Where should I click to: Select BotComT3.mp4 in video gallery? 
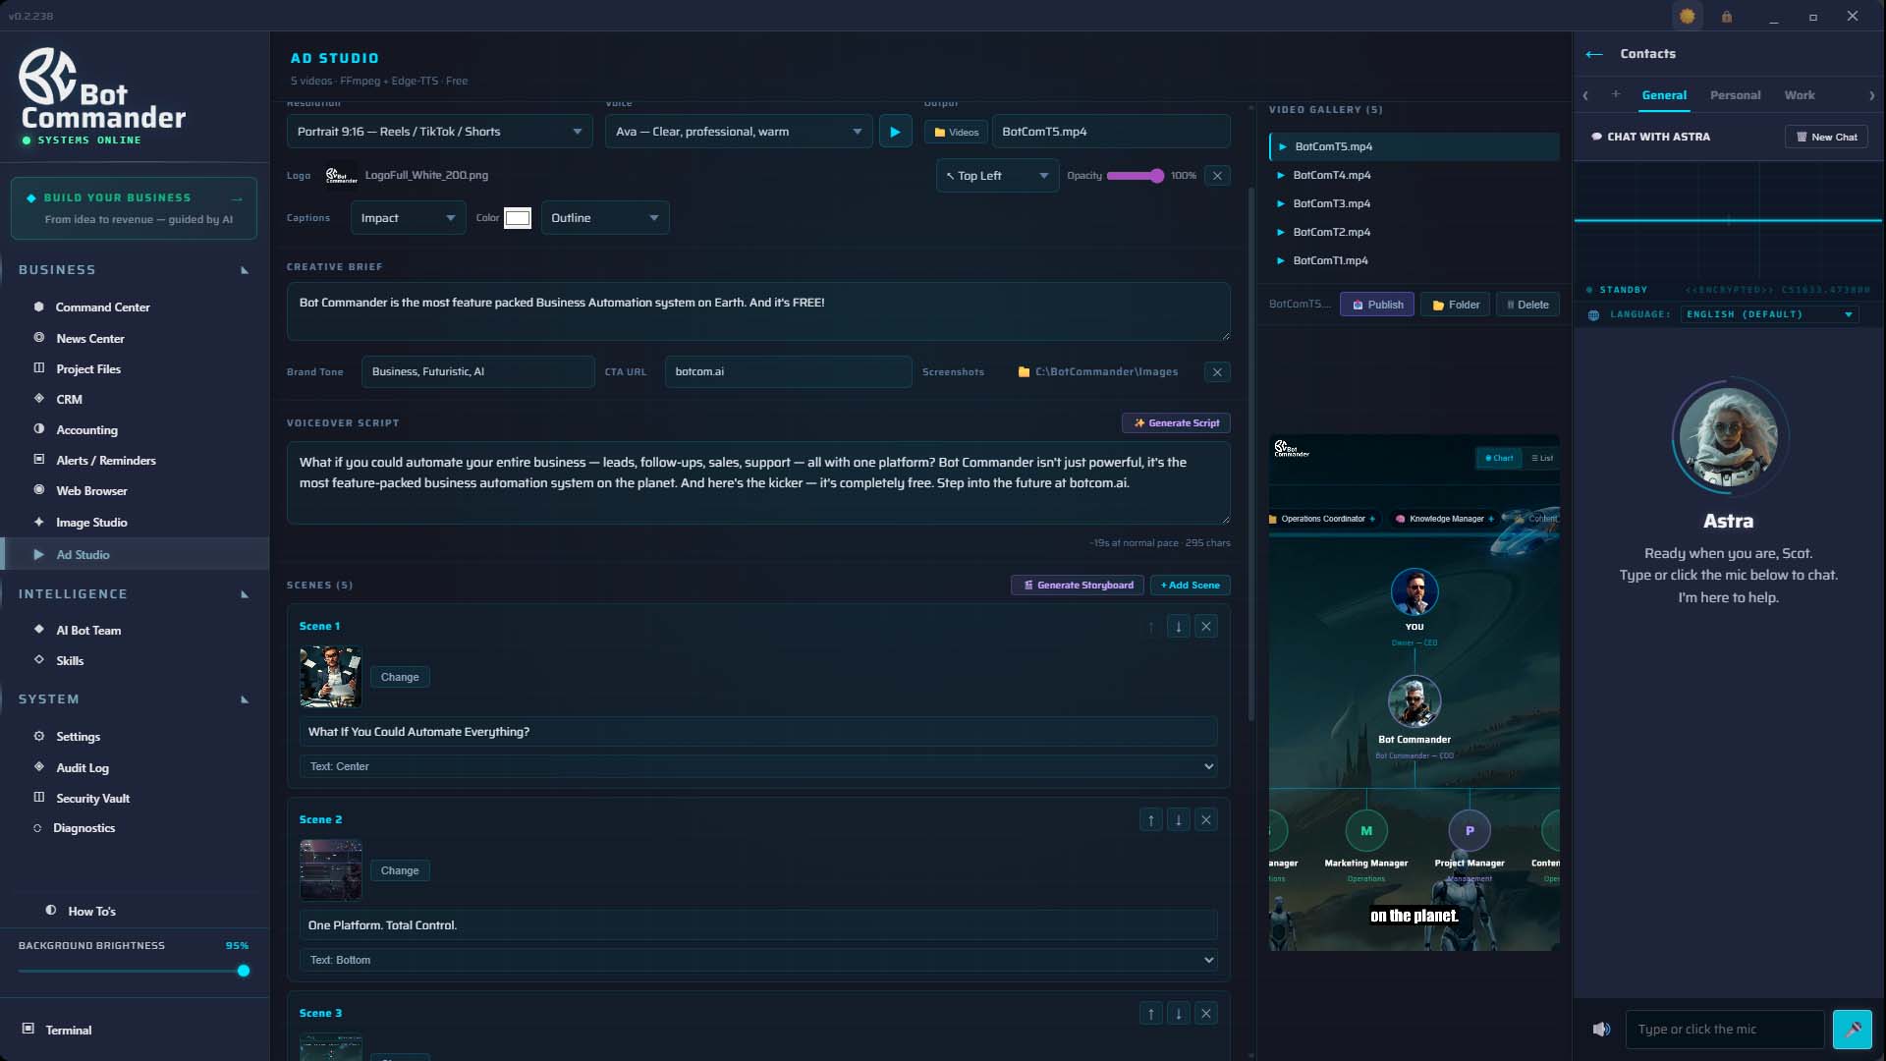click(x=1414, y=203)
